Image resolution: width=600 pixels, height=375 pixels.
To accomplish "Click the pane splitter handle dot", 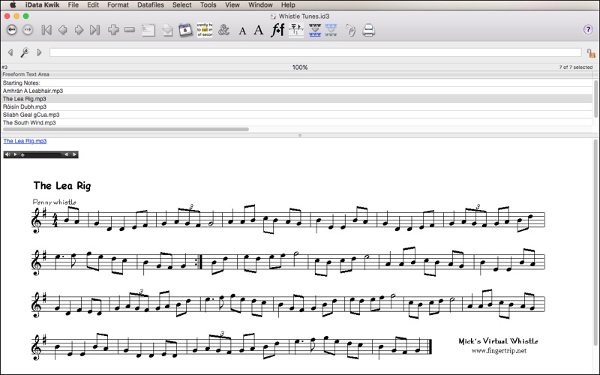I will 300,135.
